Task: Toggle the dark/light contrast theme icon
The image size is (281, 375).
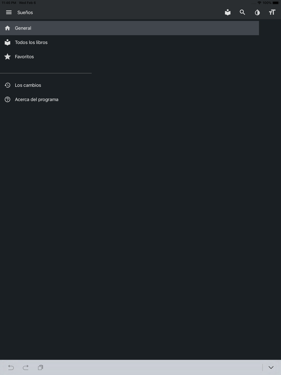Action: (257, 12)
